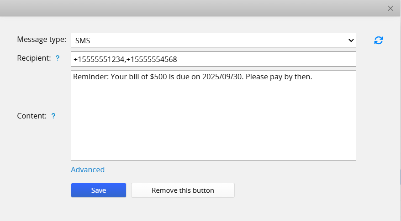This screenshot has height=221, width=401.
Task: Click the "Remove this button" button
Action: 183,190
